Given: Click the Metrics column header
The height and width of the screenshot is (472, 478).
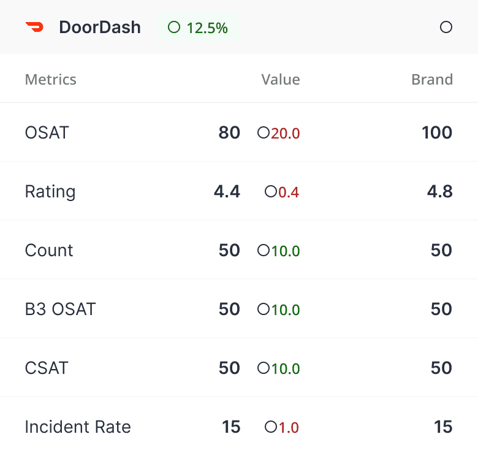Looking at the screenshot, I should [50, 80].
